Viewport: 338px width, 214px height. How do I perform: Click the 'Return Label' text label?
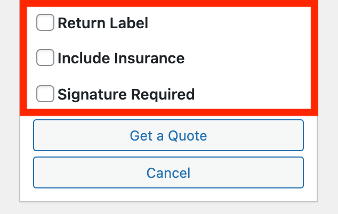[x=103, y=23]
